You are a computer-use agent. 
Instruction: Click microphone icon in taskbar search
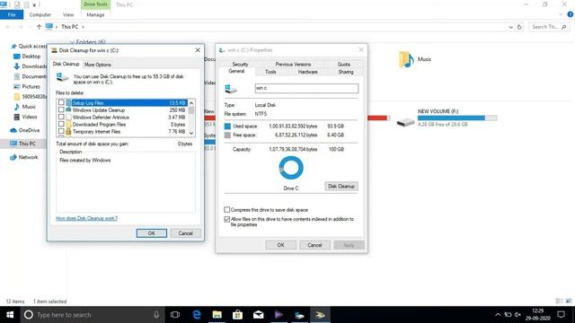[x=156, y=315]
